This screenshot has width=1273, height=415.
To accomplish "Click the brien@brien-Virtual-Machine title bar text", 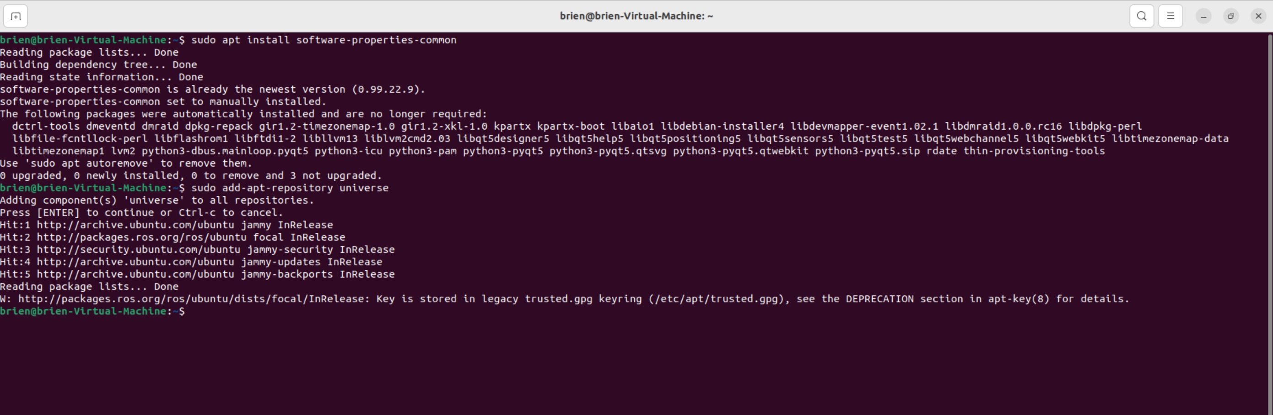I will pyautogui.click(x=636, y=16).
